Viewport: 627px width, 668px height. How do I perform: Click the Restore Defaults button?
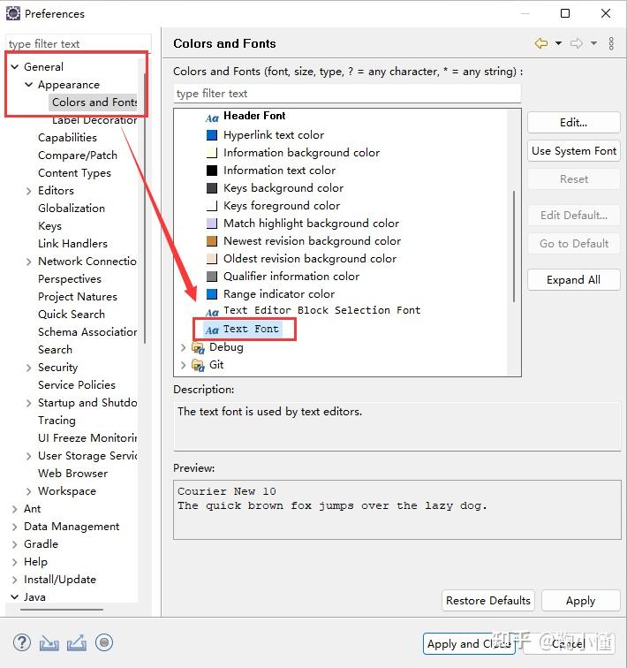coord(487,601)
